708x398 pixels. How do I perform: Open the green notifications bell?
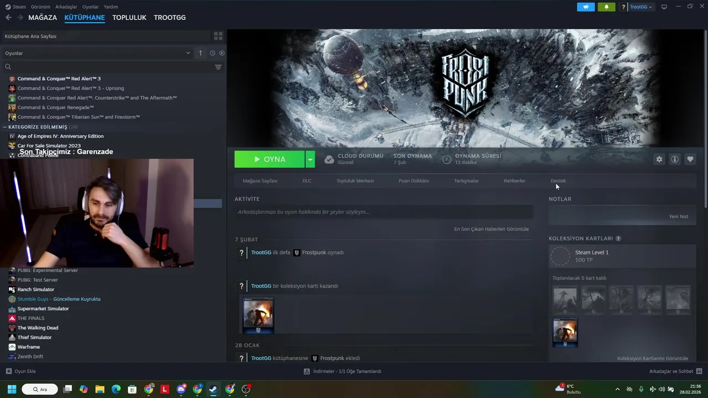click(606, 7)
